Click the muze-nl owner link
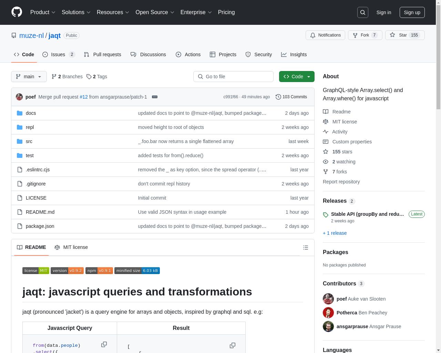This screenshot has height=353, width=441. click(x=31, y=36)
